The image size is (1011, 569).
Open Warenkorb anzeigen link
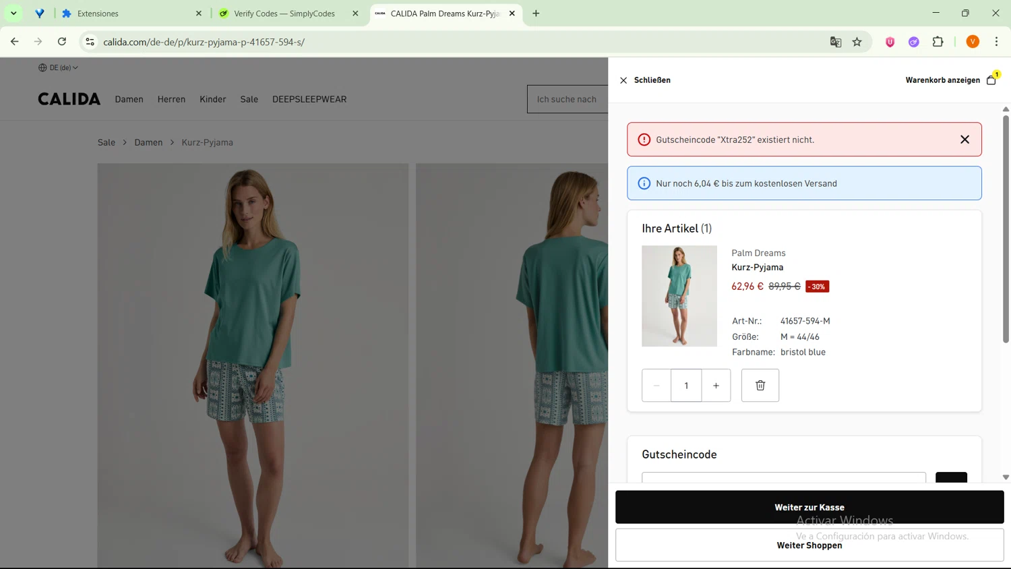click(942, 80)
